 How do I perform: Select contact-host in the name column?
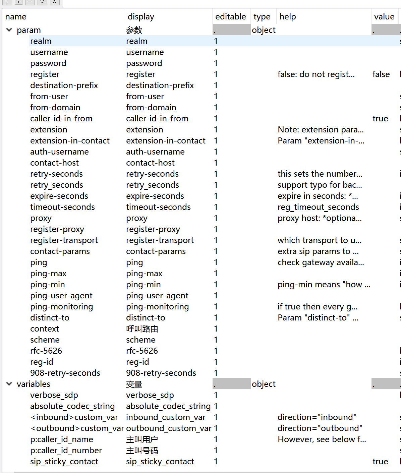[x=54, y=163]
